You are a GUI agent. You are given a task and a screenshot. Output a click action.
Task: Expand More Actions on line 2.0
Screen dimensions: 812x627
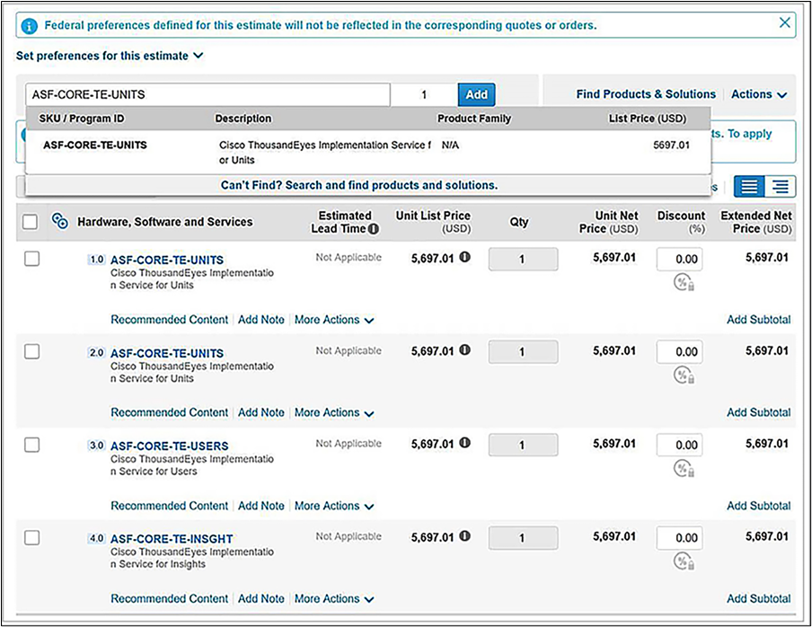tap(334, 412)
